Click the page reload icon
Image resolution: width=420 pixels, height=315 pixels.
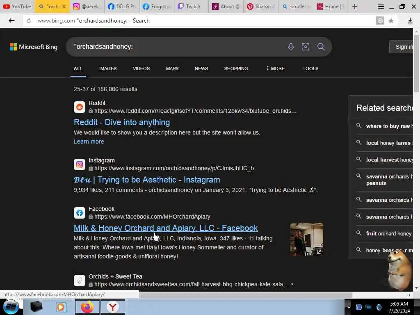pyautogui.click(x=29, y=21)
